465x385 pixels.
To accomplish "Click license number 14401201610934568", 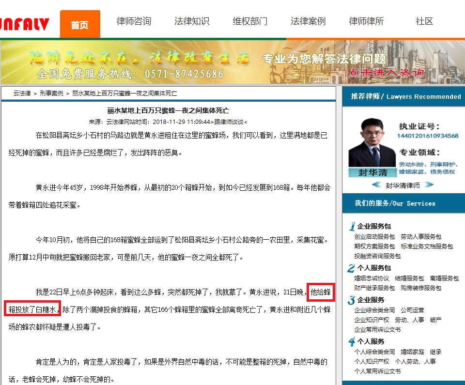I will click(x=428, y=136).
